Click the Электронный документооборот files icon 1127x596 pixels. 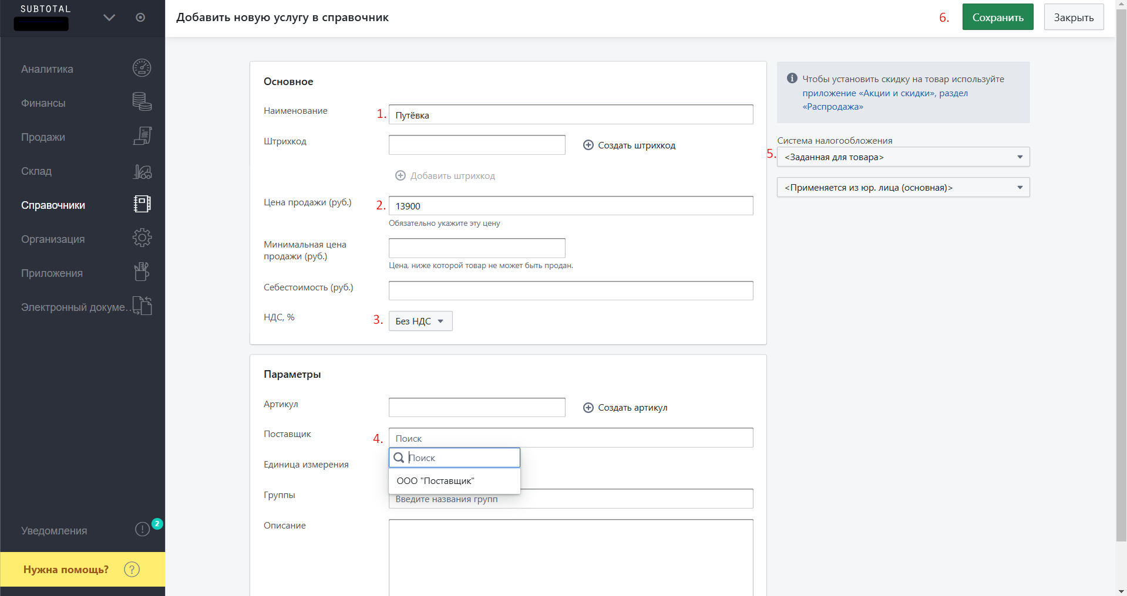coord(142,306)
